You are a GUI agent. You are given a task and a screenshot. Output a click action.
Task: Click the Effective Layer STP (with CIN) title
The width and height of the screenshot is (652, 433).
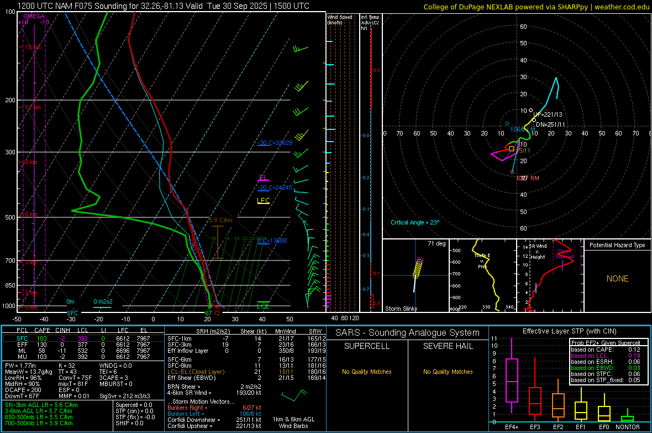tap(569, 331)
